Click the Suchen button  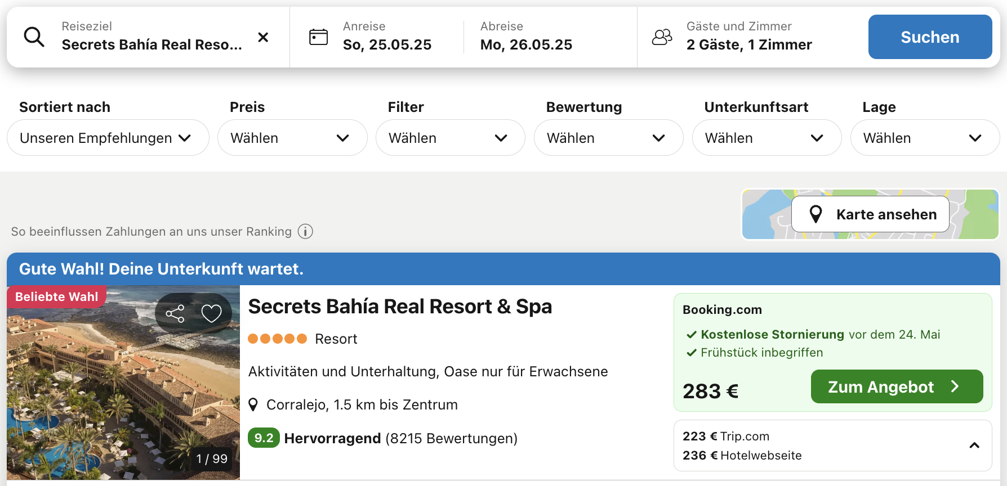click(x=930, y=37)
